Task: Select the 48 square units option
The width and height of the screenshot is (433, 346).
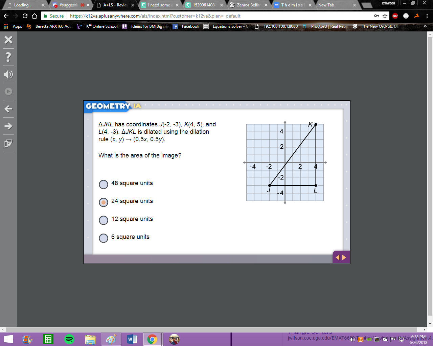Action: click(x=104, y=184)
